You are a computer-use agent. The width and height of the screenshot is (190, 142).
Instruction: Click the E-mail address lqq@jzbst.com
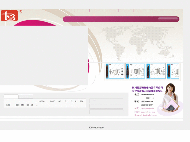click(149, 115)
